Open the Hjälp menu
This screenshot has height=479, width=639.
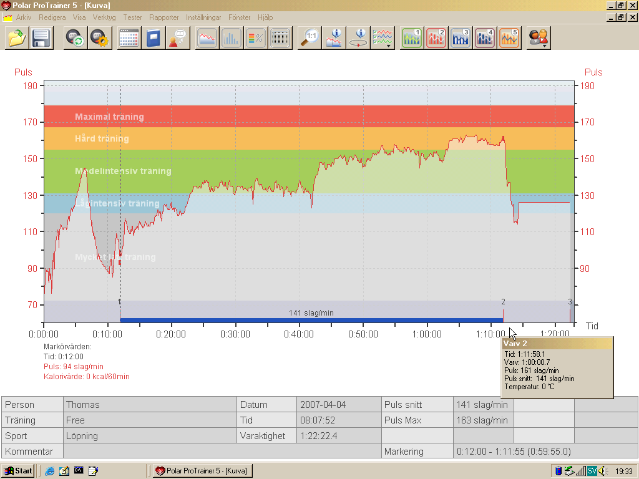(x=265, y=17)
